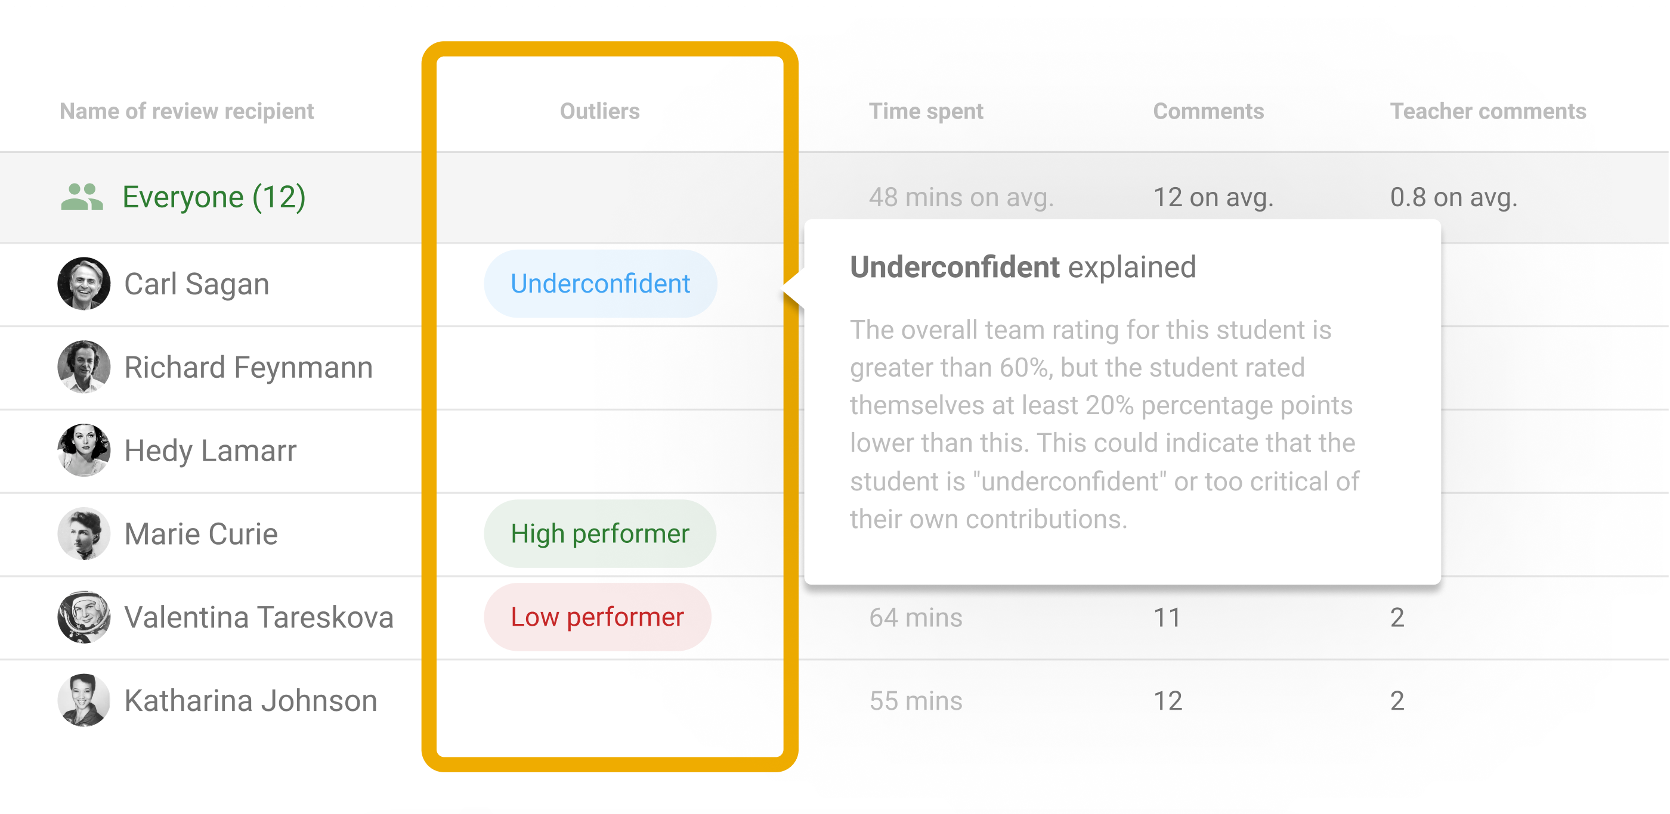Click the Everyone group people icon

click(x=82, y=197)
